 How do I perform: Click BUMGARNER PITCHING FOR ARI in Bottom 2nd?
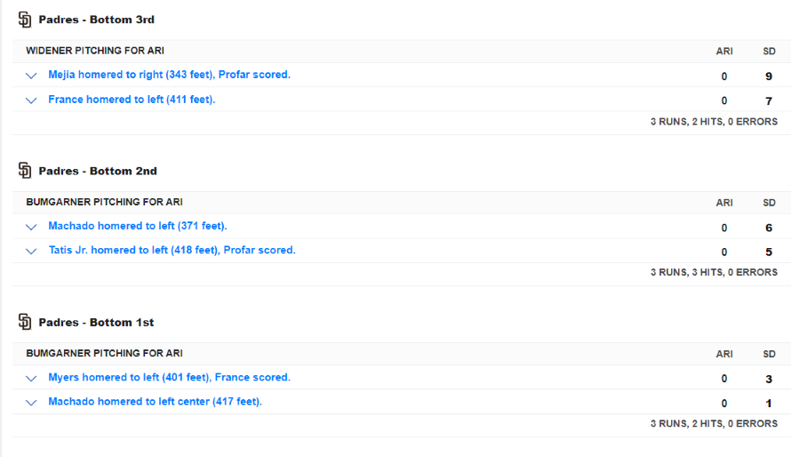(104, 202)
